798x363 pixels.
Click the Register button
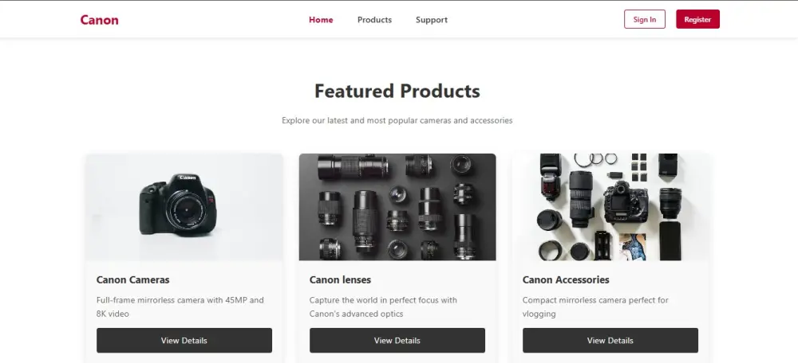[x=697, y=20]
